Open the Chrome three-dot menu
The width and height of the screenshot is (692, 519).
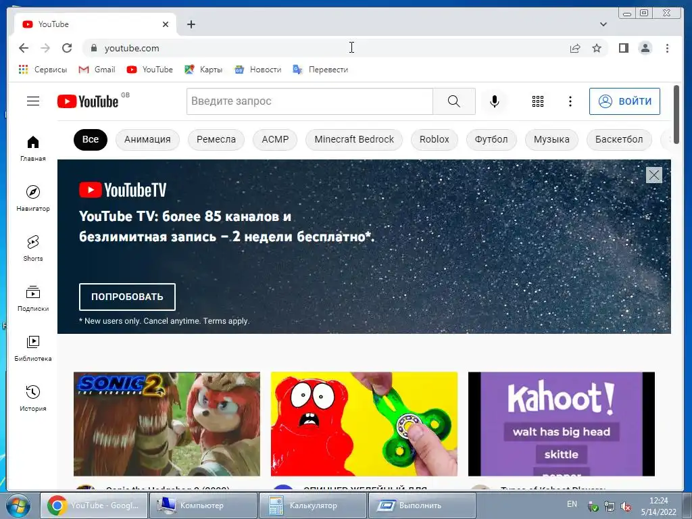[667, 48]
